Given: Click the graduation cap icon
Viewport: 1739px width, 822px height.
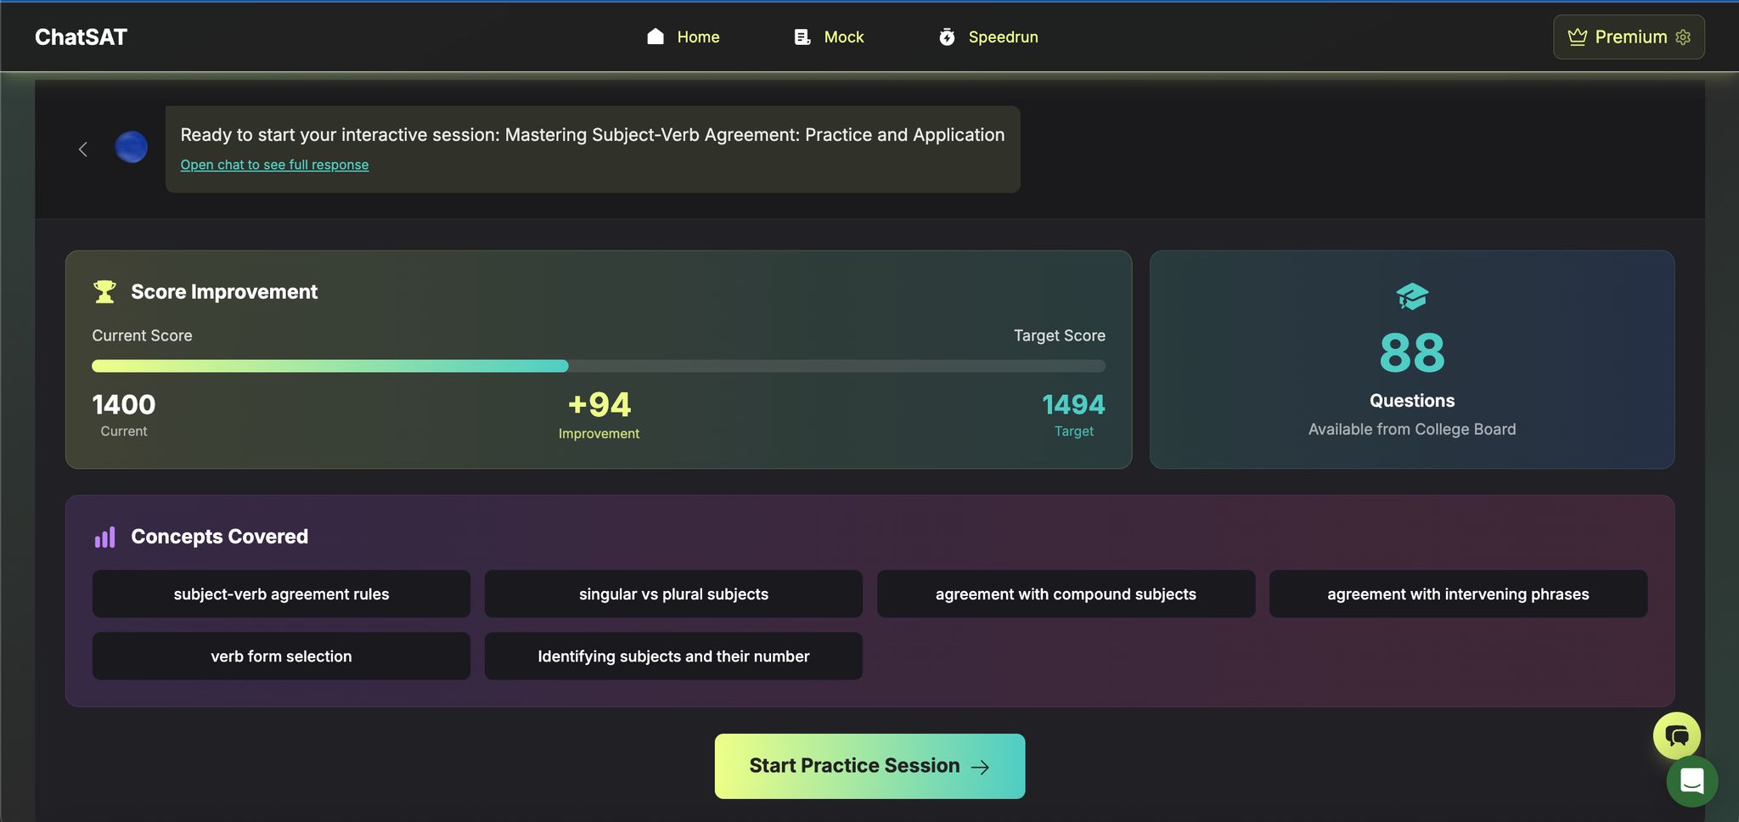Looking at the screenshot, I should pyautogui.click(x=1411, y=296).
